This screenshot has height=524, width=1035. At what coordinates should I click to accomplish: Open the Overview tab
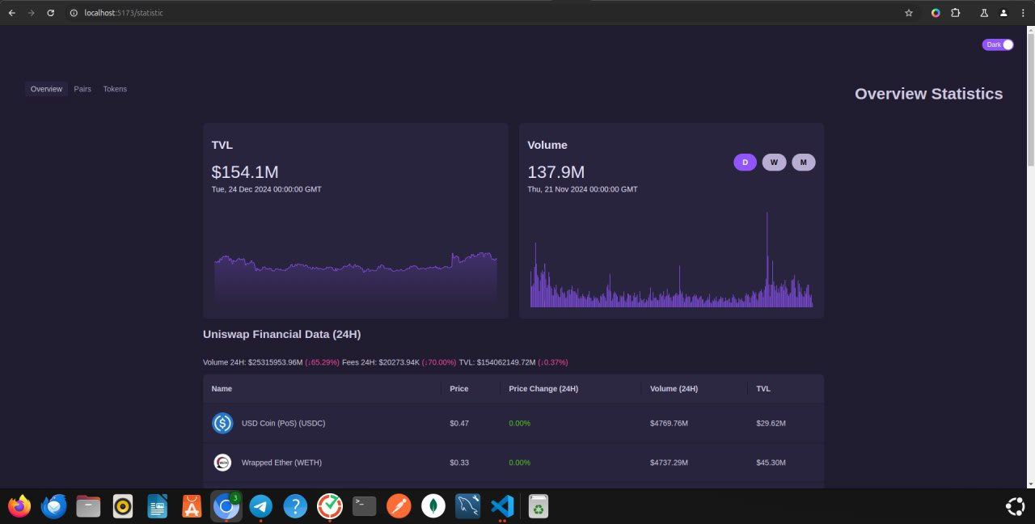click(46, 89)
